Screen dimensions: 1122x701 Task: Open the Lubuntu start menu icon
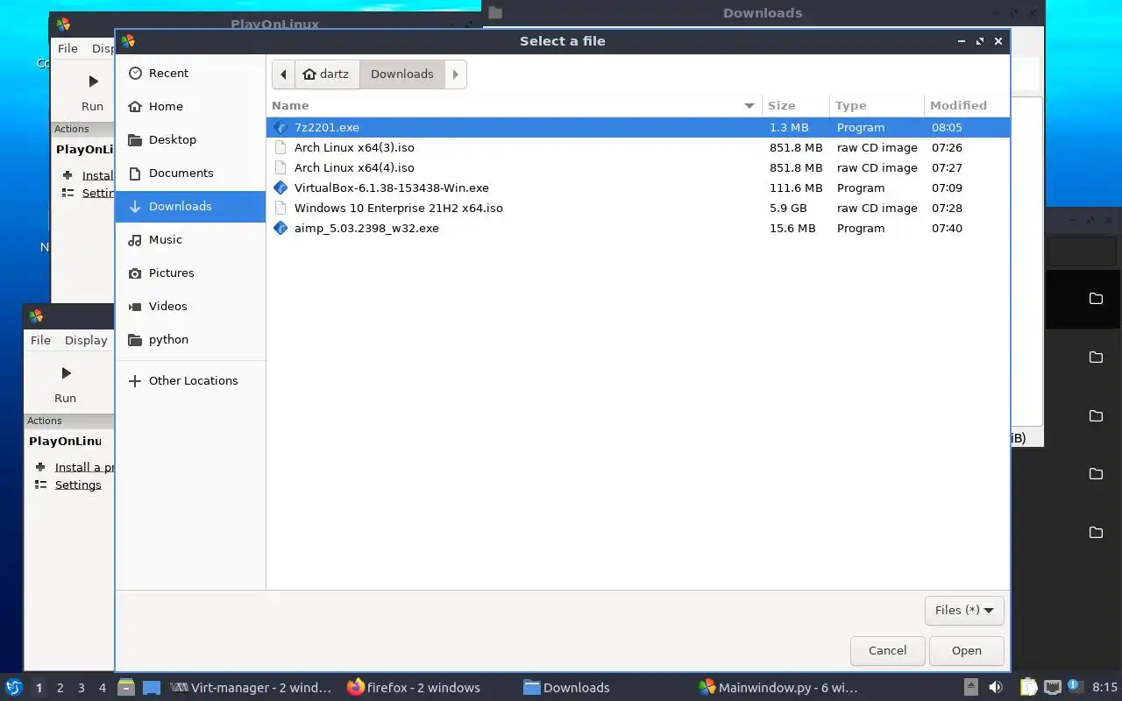pyautogui.click(x=14, y=688)
